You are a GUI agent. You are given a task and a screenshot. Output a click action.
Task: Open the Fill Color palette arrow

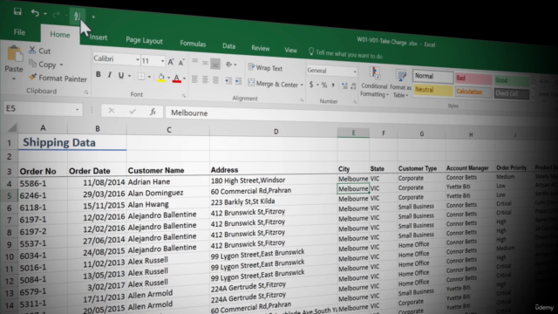pyautogui.click(x=168, y=78)
